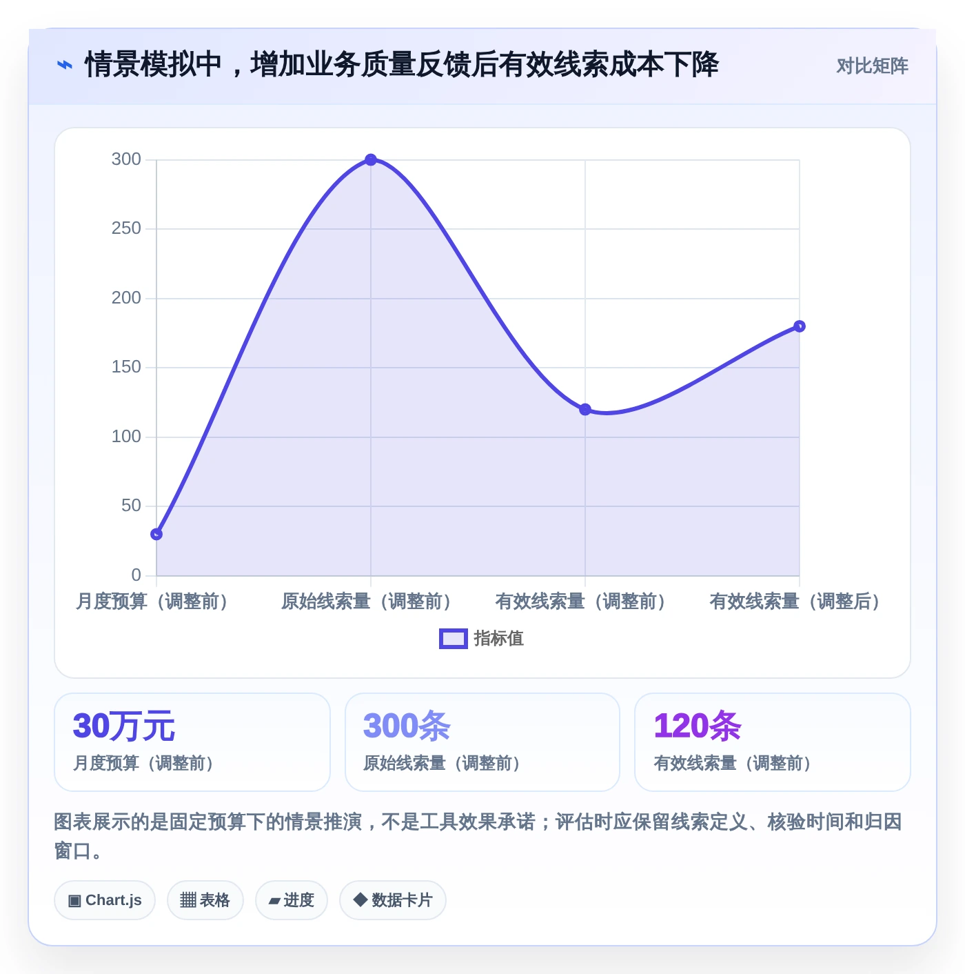Click the y-axis value 50

131,506
